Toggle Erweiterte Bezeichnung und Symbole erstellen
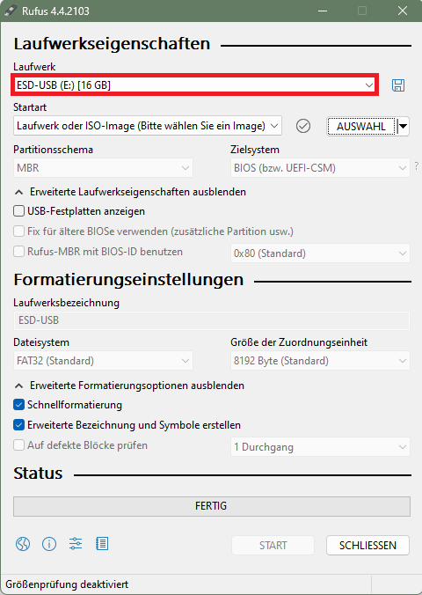The image size is (422, 595). click(x=19, y=424)
